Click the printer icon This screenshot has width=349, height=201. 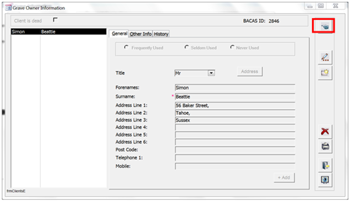[x=325, y=146]
